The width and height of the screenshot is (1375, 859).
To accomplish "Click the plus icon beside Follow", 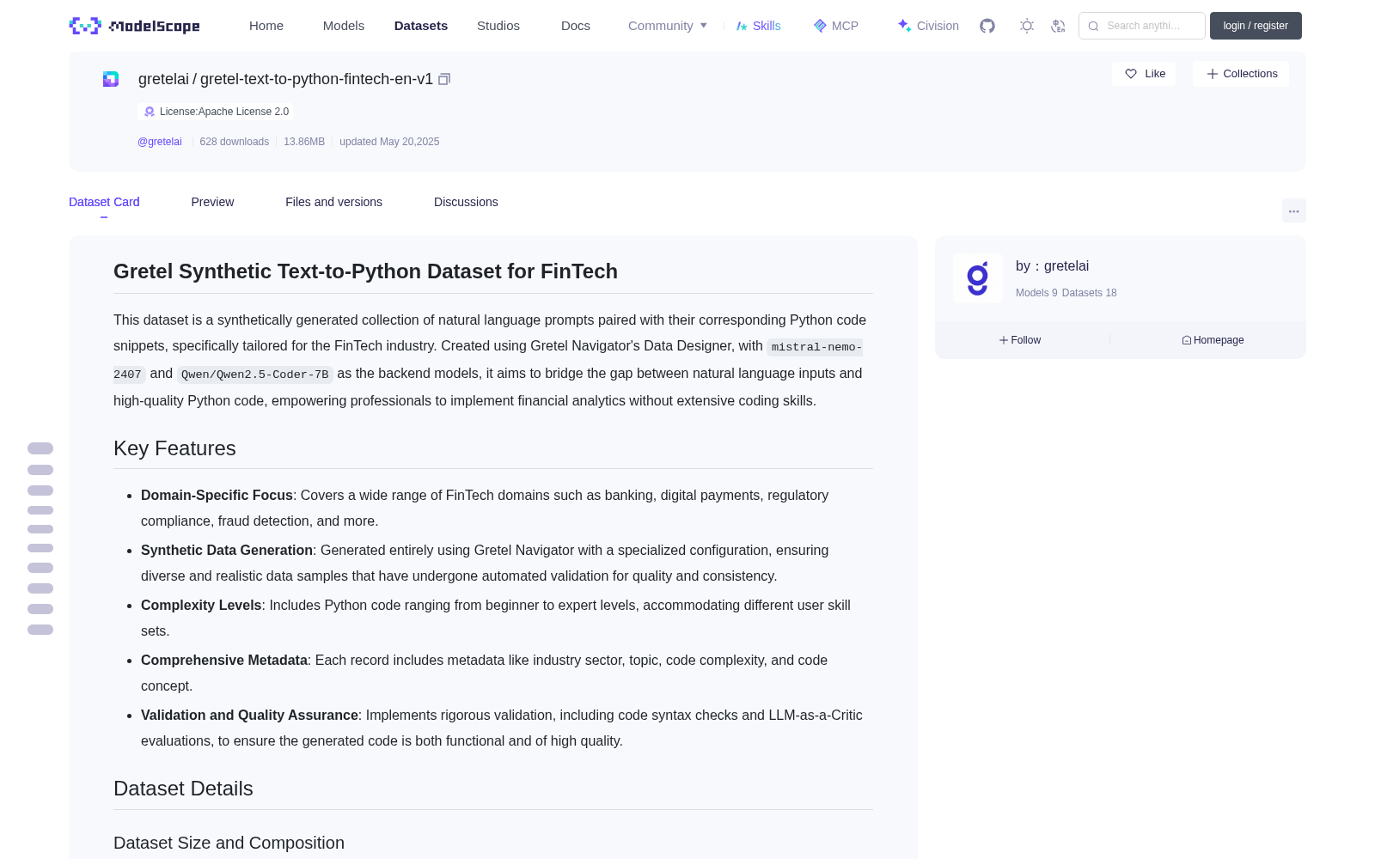I will (1004, 340).
